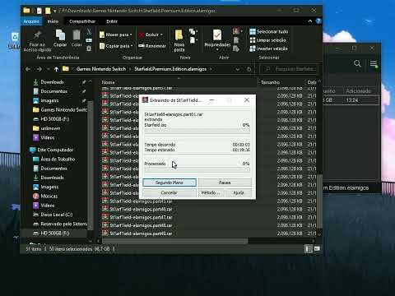This screenshot has height=296, width=395.
Task: Click the Cancelar button in extraction dialog
Action: pyautogui.click(x=170, y=192)
